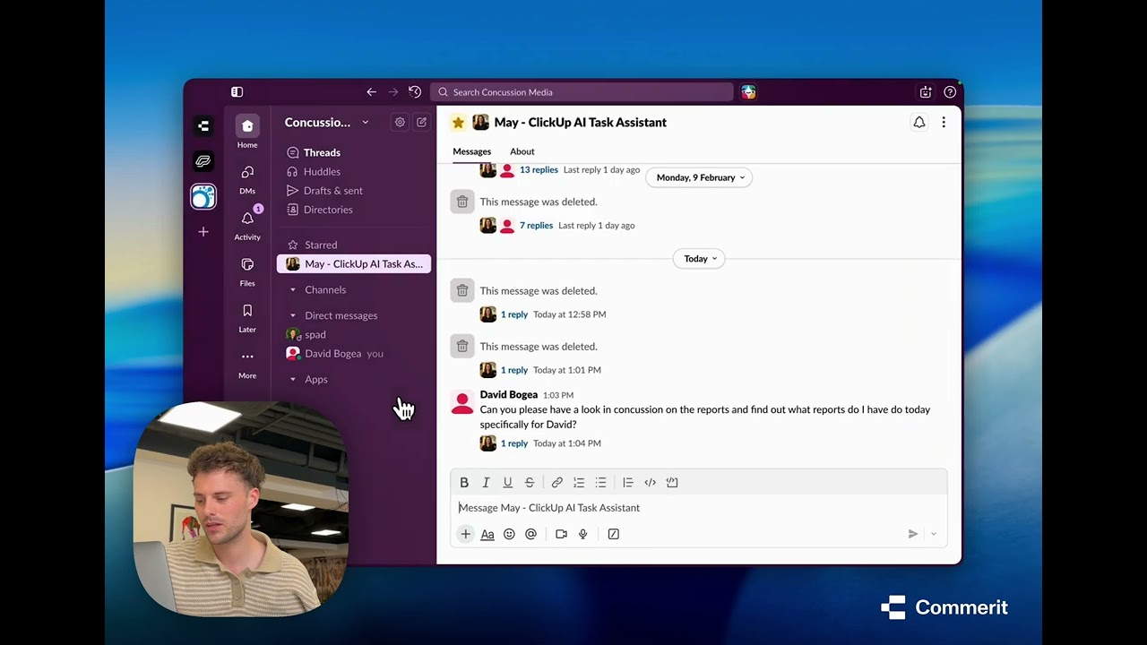Image resolution: width=1147 pixels, height=645 pixels.
Task: Open the Later bookmark icon
Action: point(247,317)
